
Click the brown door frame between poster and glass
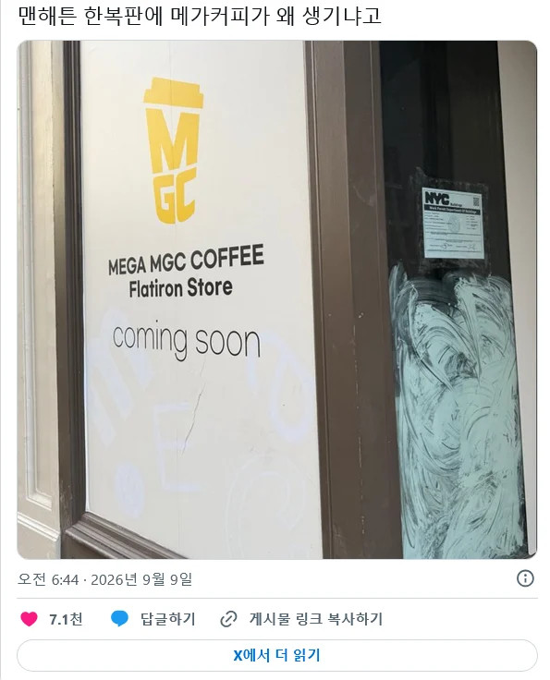tap(351, 299)
